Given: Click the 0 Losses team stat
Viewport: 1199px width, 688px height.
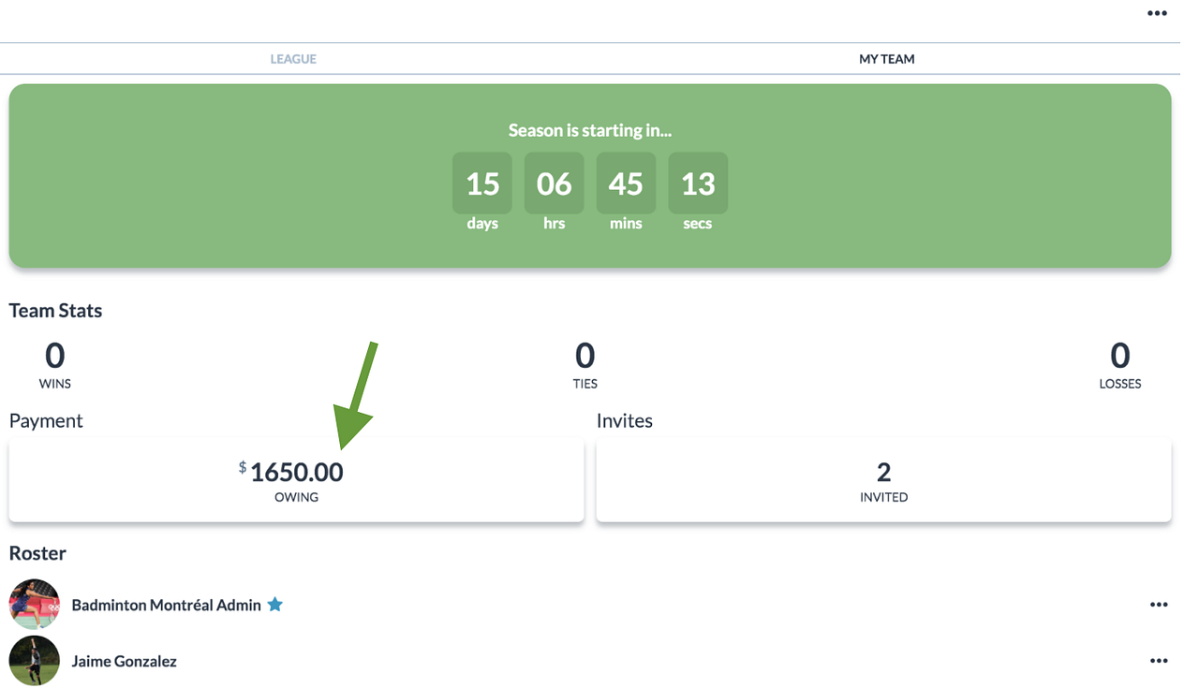Looking at the screenshot, I should [1120, 365].
